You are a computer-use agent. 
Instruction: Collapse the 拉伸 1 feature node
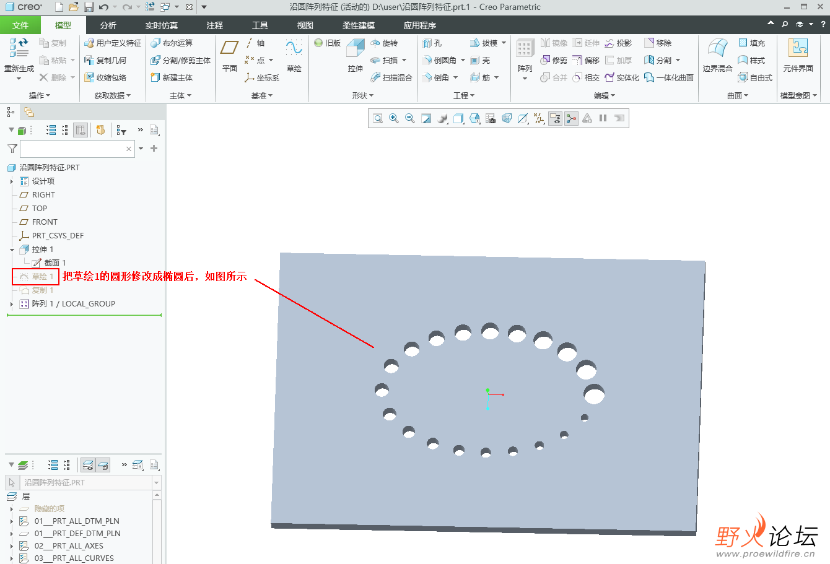12,249
